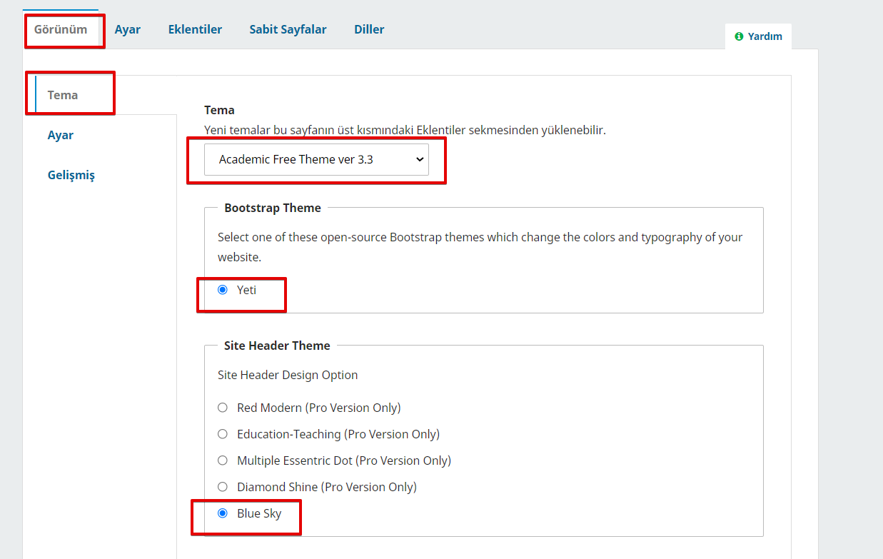
Task: Open the Academic Free Theme dropdown
Action: [316, 159]
